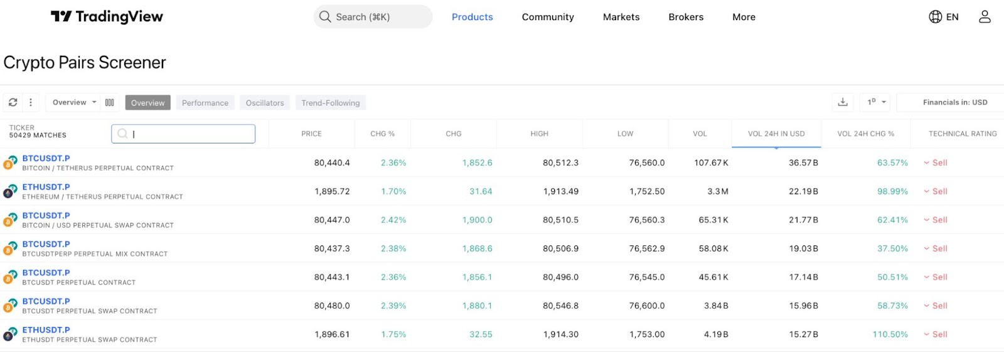1004x352 pixels.
Task: Sort by the HIGH column header
Action: tap(540, 133)
